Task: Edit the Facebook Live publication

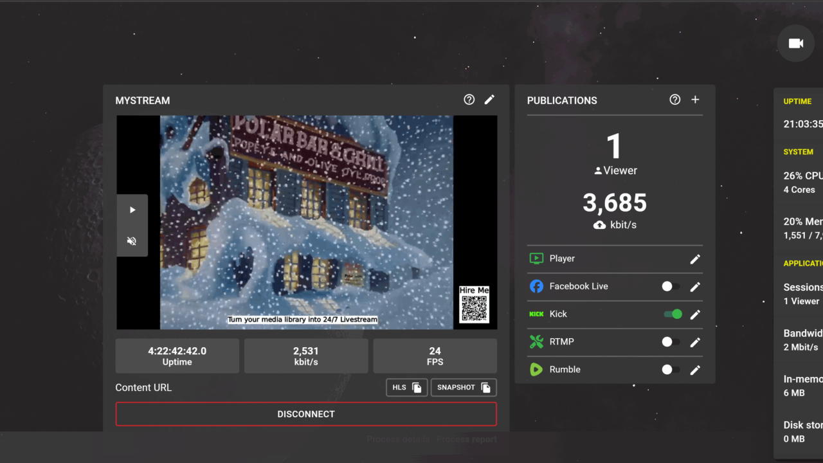Action: pos(695,287)
